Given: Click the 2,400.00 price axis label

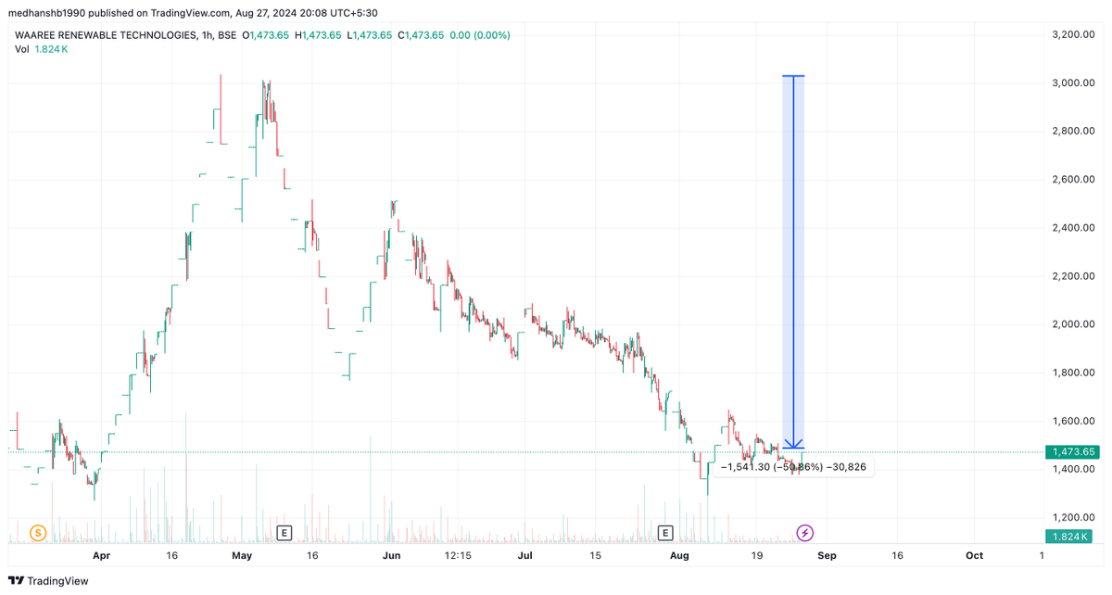Looking at the screenshot, I should 1074,227.
